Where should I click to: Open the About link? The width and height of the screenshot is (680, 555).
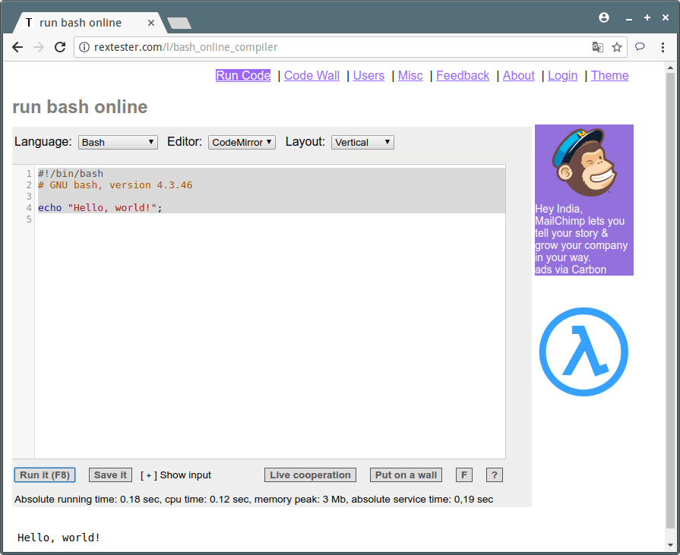coord(519,75)
